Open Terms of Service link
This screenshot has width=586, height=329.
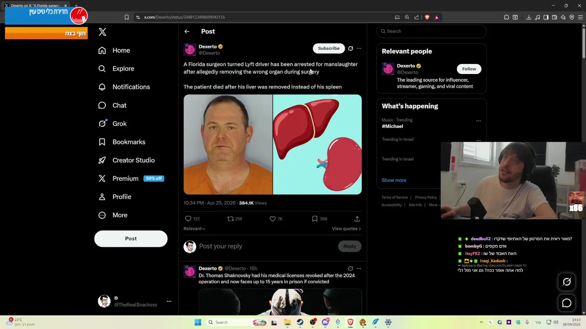click(395, 197)
